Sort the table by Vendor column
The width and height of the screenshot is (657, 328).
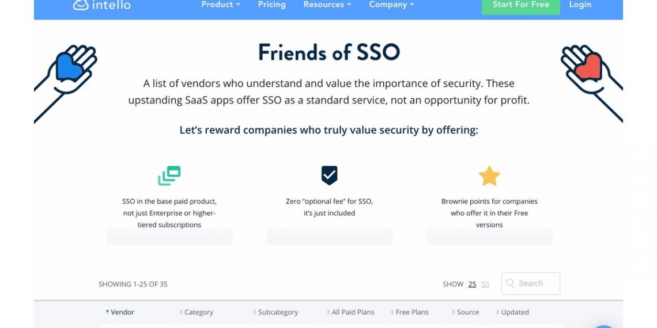click(x=122, y=312)
